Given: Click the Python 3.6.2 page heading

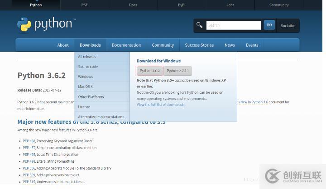Looking at the screenshot, I should 41,75.
